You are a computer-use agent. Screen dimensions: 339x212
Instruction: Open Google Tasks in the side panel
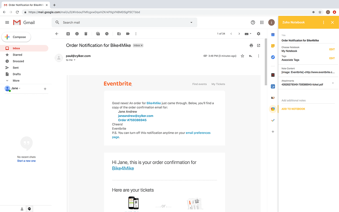[273, 57]
